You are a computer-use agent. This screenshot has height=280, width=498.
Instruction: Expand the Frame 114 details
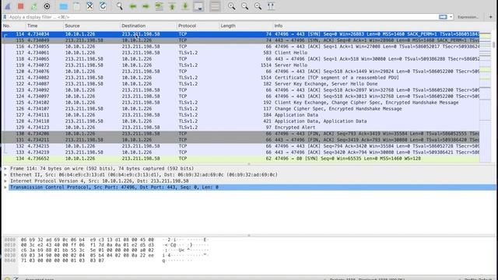[5, 169]
